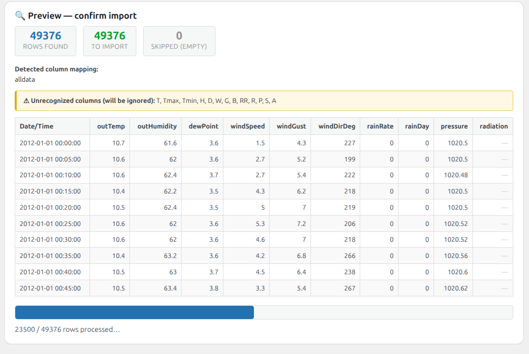Click the windSpeed value 5.3
Viewport: 529px width, 354px height.
coord(260,224)
